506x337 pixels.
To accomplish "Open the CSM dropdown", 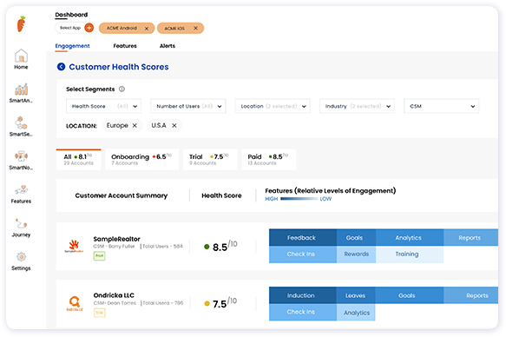I will point(442,106).
